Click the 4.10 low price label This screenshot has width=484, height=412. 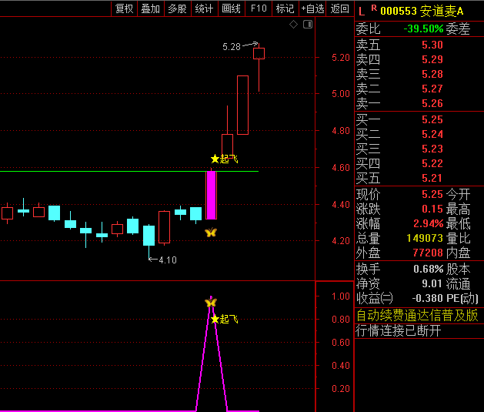[x=168, y=260]
